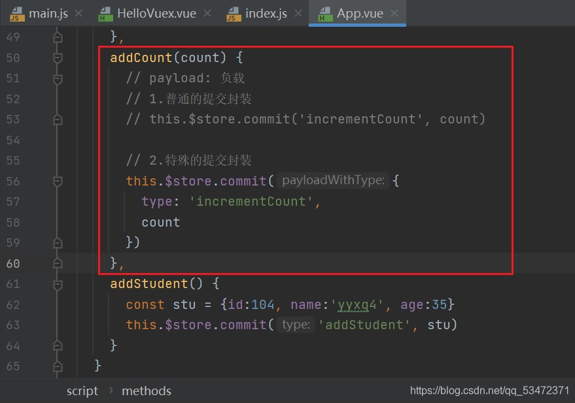Close the HelloVuex.vue tab
This screenshot has width=575, height=403.
[x=207, y=14]
